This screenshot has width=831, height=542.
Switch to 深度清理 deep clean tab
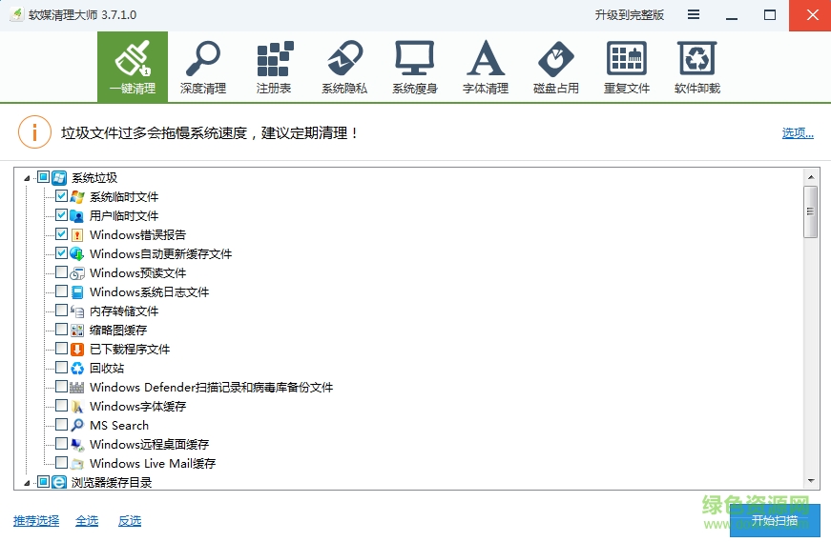pos(203,67)
